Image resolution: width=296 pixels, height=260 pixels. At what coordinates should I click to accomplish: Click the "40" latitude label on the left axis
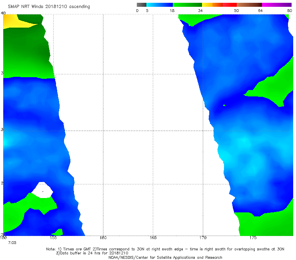tap(3, 13)
